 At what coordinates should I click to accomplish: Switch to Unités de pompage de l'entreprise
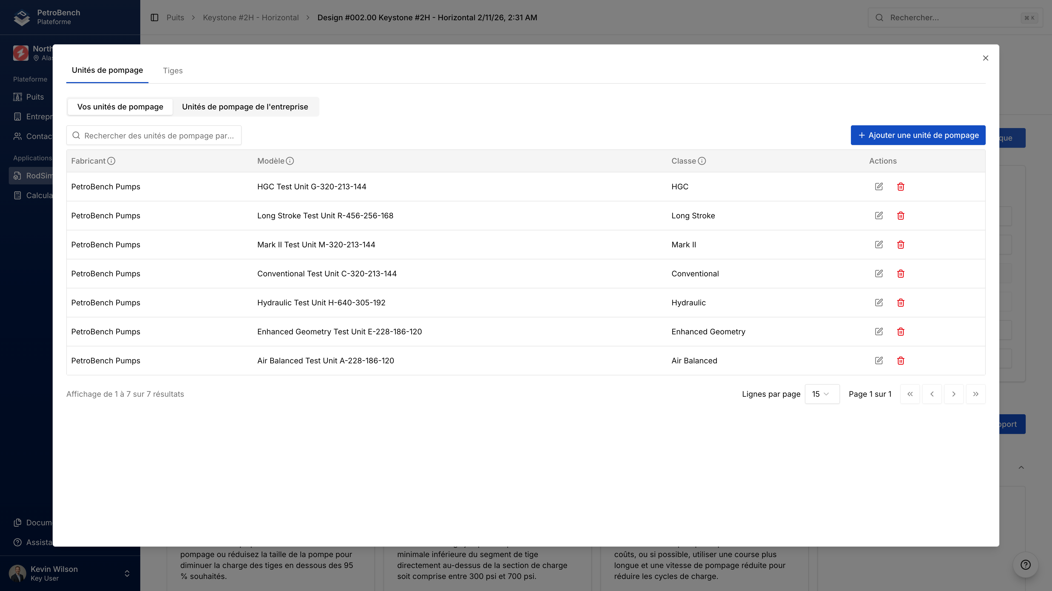click(x=245, y=106)
